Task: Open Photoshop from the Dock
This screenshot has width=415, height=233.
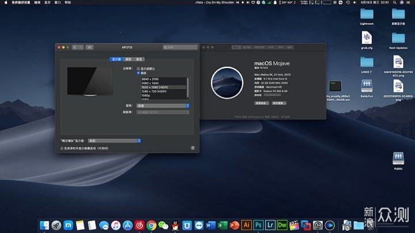Action: tap(259, 225)
